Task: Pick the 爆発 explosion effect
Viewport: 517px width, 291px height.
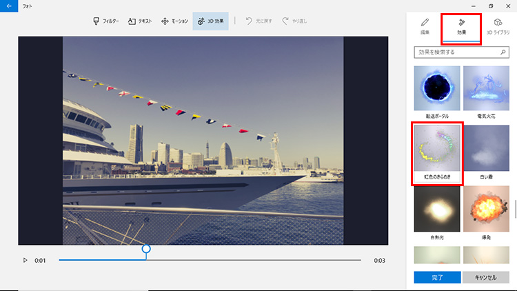Action: (486, 209)
